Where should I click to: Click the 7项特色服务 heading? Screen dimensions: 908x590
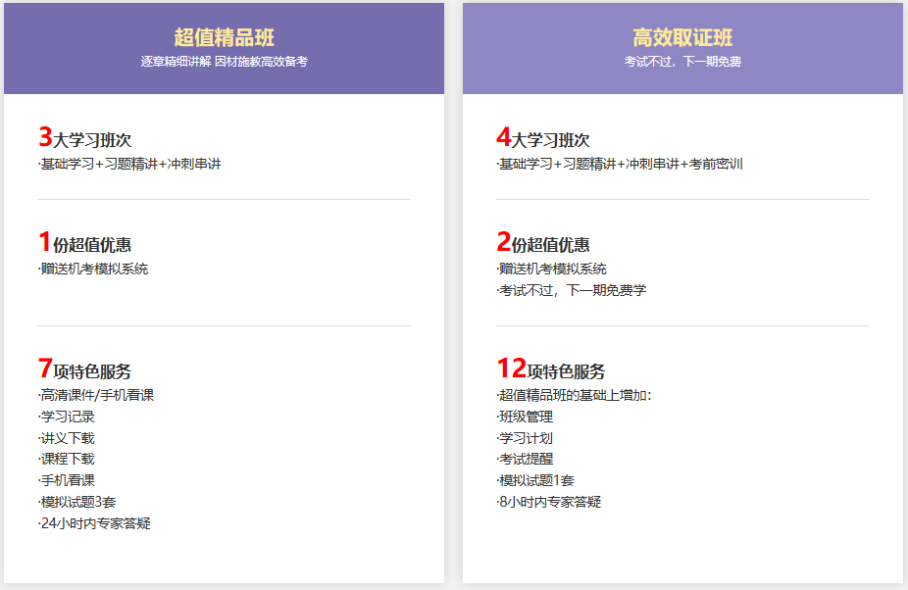(x=84, y=370)
